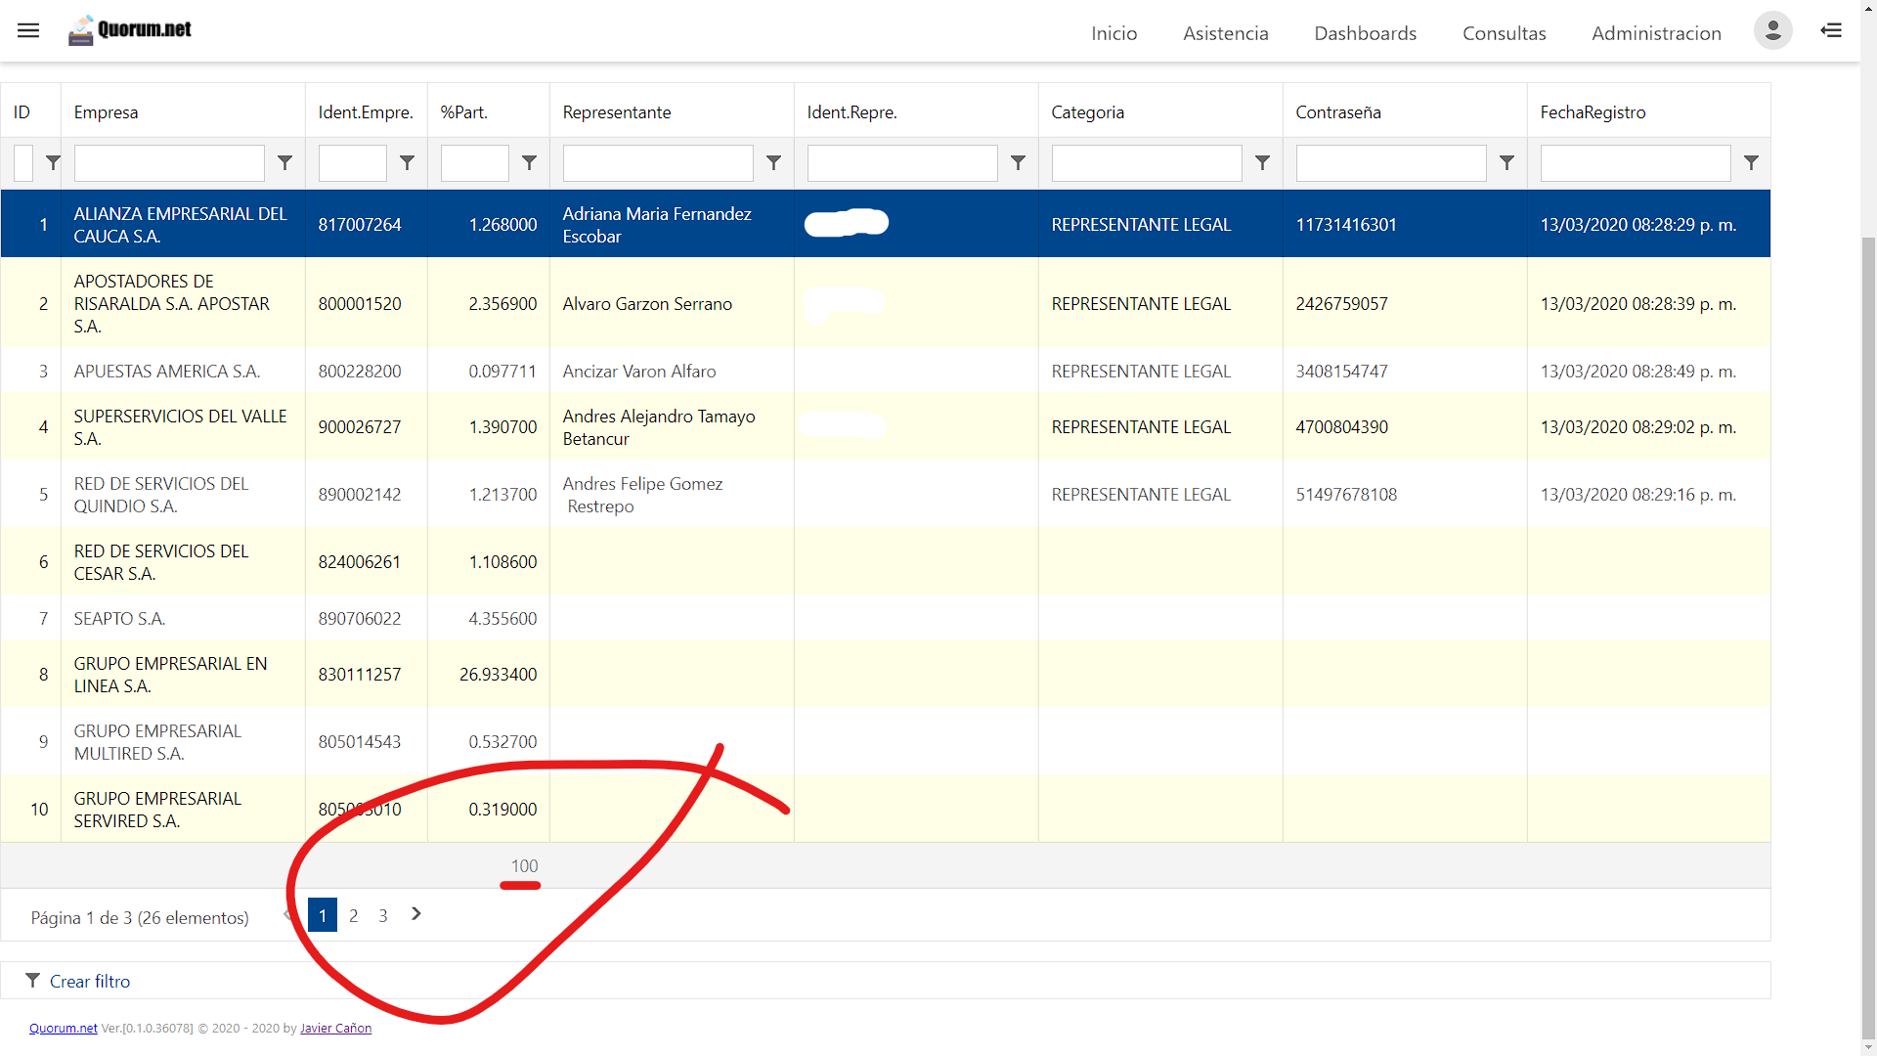The image size is (1877, 1056).
Task: Click the user profile avatar icon
Action: click(1772, 30)
